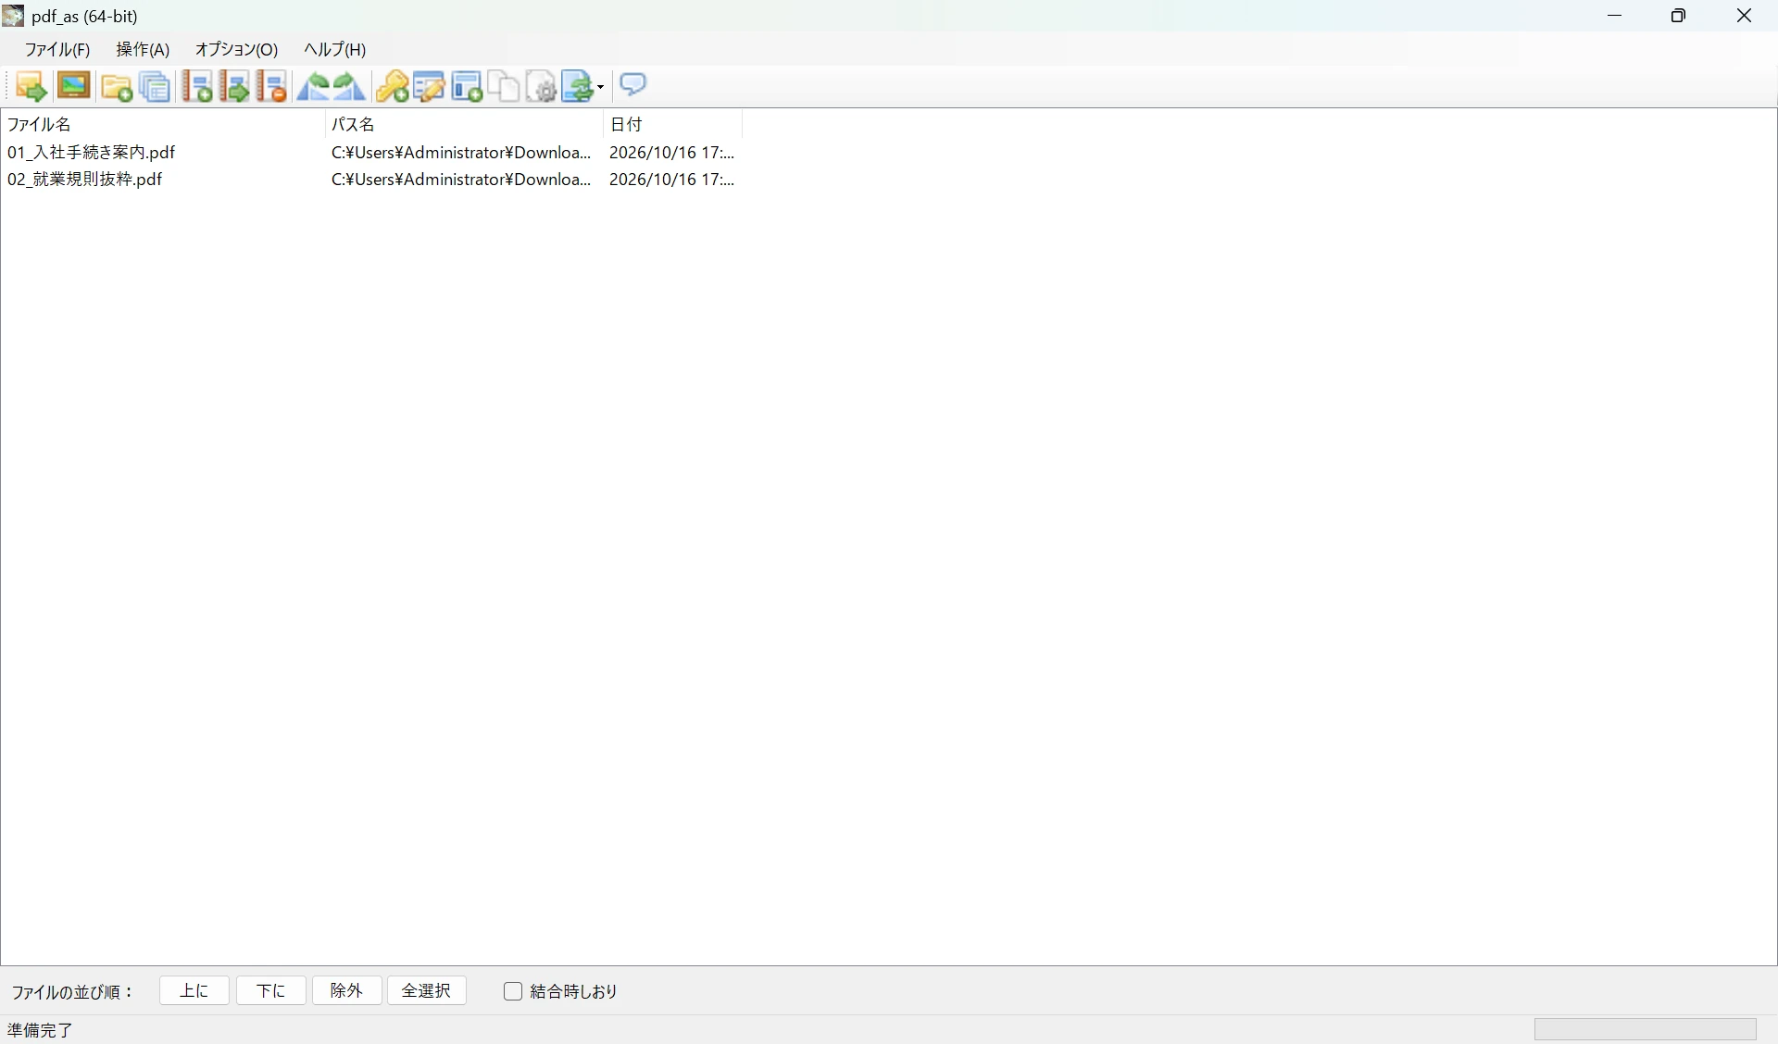The image size is (1778, 1044).
Task: Click the notebook with green plus icon
Action: point(197,87)
